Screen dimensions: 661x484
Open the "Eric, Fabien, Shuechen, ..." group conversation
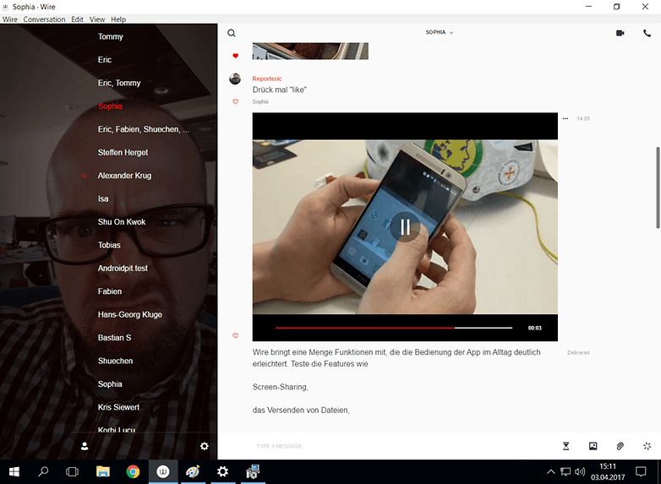click(144, 129)
